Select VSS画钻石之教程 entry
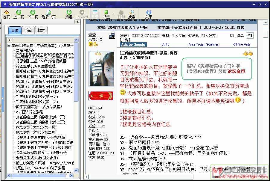 (29, 112)
